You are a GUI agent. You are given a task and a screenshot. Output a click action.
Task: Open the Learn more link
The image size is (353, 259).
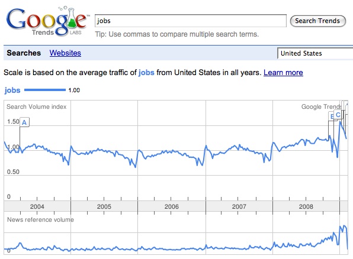click(x=283, y=73)
